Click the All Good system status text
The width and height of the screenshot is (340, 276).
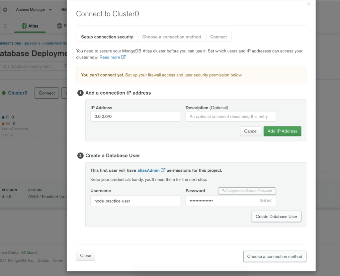point(29,252)
